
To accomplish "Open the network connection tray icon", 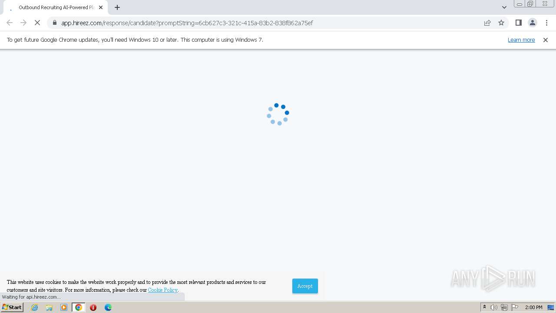I will (504, 307).
